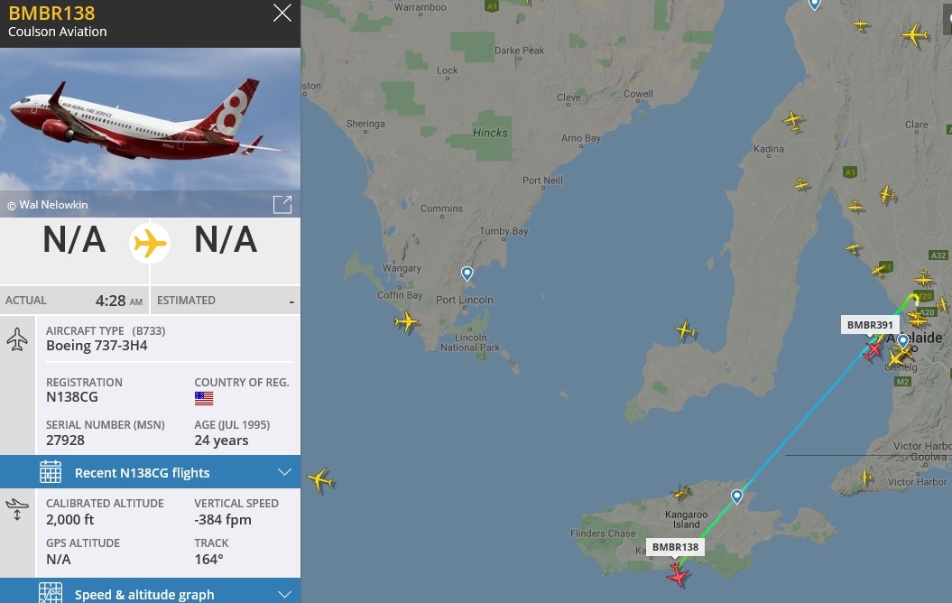
Task: Select the yellow helicopter over Kangaroo Island
Action: 682,493
